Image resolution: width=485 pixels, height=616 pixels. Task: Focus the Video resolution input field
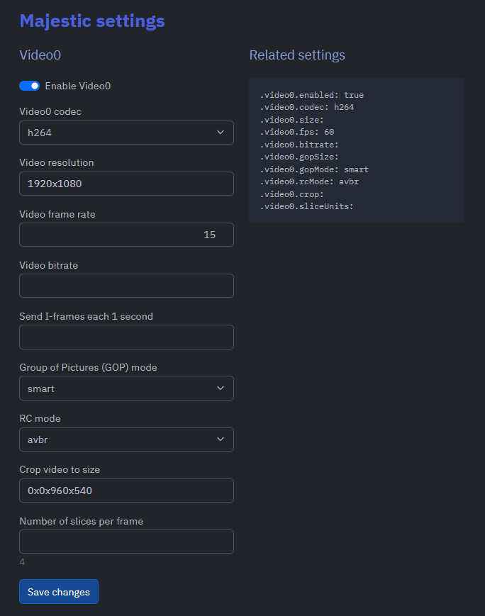coord(126,184)
